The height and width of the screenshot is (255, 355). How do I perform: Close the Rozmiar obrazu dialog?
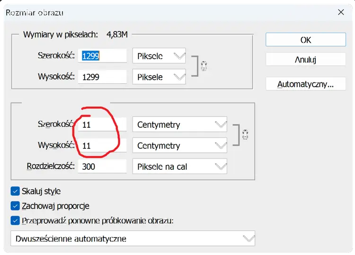[341, 12]
